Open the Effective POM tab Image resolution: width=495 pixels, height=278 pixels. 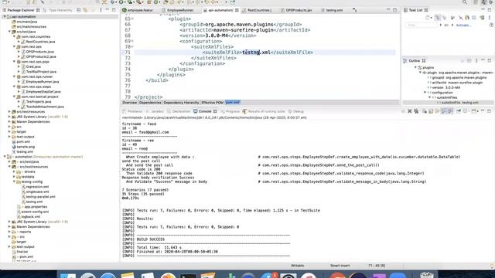click(x=212, y=103)
